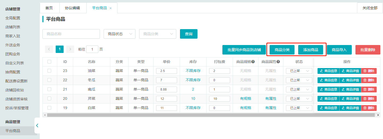The height and width of the screenshot is (139, 383).
Task: Open 商品详情 for 冬瓜 row
Action: click(x=350, y=80)
